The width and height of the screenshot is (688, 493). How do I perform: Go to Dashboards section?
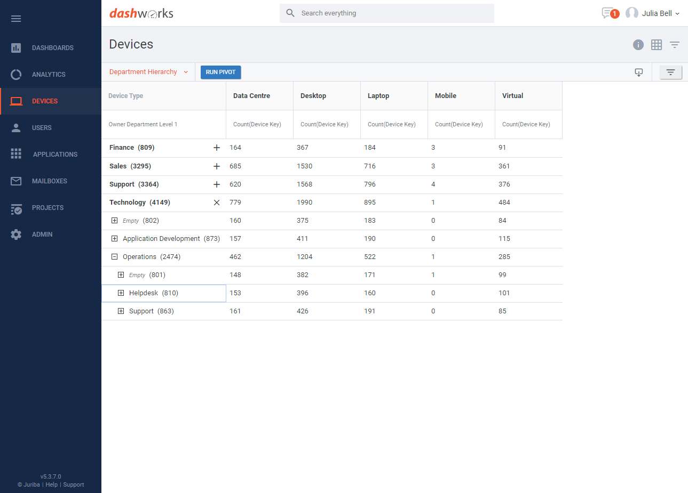point(53,48)
